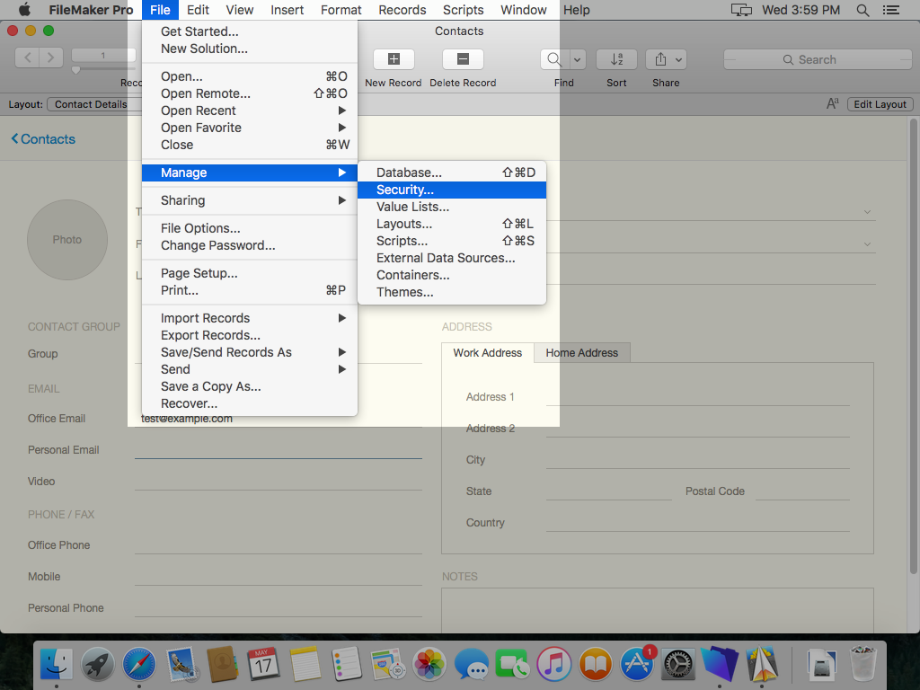Open Notes from the Dock
Screen dimensions: 920x690
coord(305,665)
